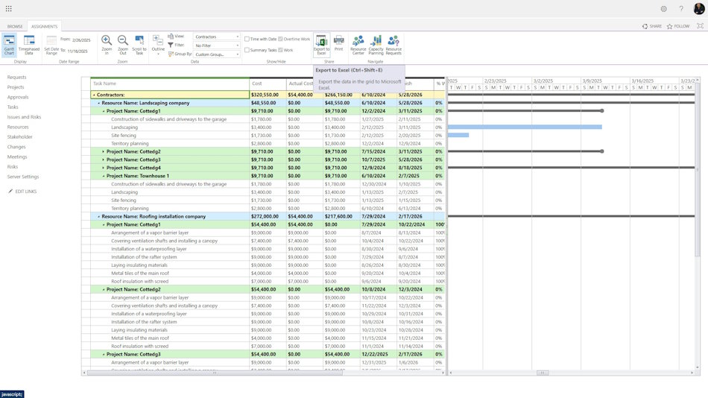Open Changes in the sidebar
This screenshot has width=708, height=398.
[16, 147]
